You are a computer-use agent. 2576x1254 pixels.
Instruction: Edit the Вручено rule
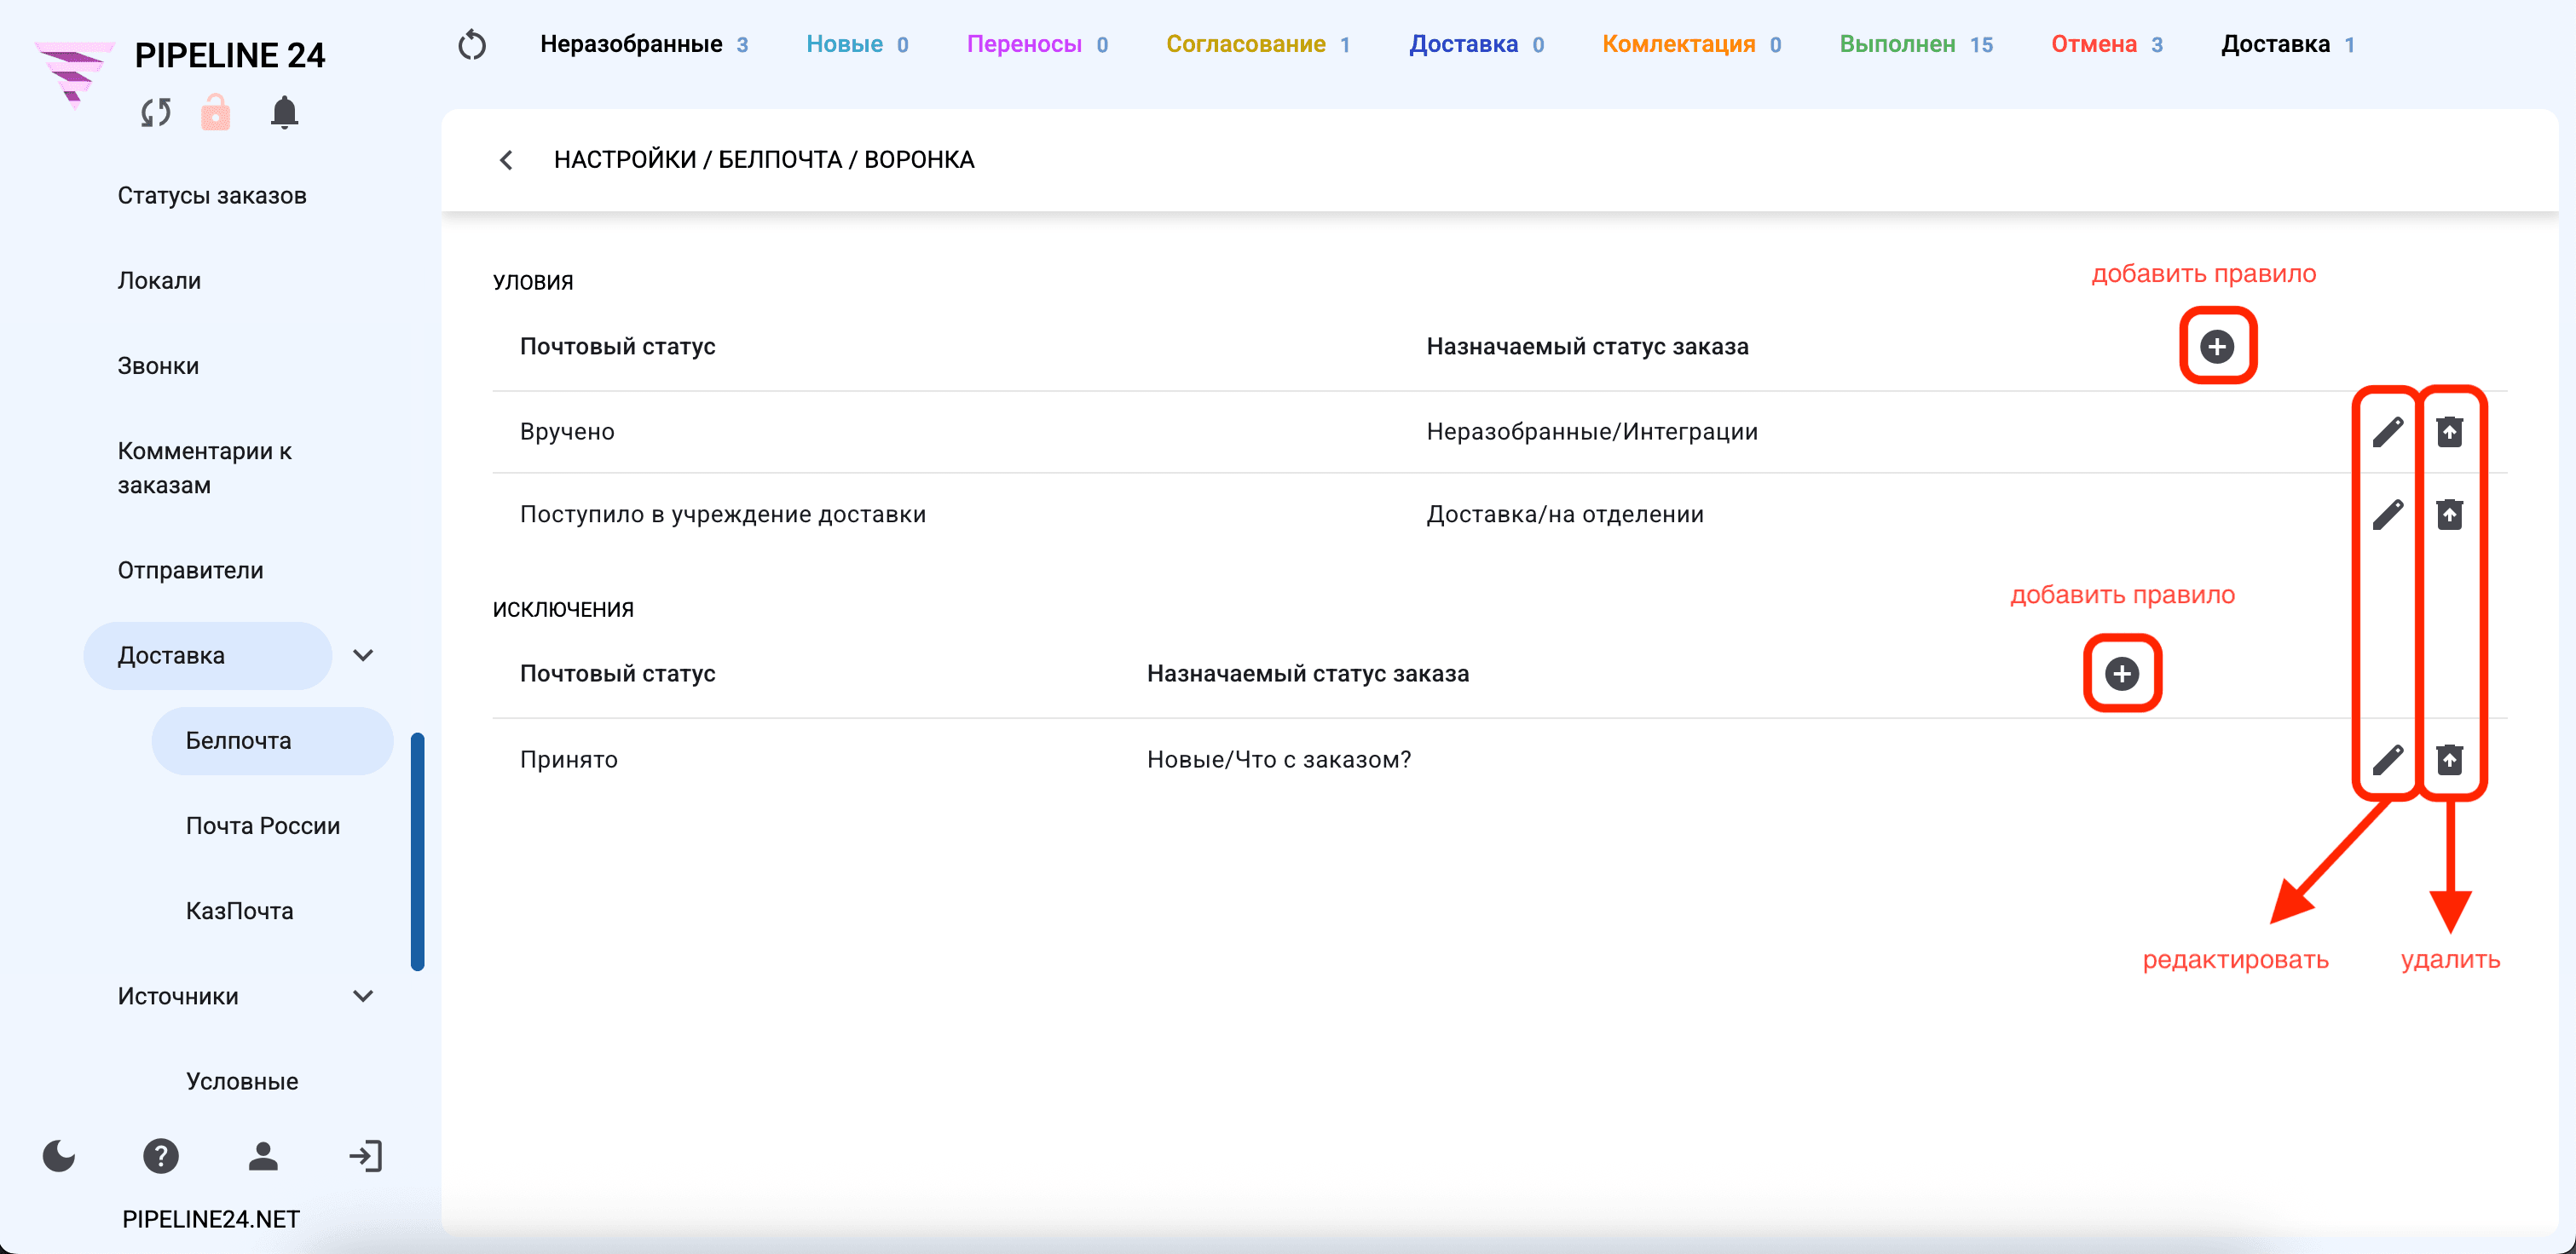(2387, 432)
